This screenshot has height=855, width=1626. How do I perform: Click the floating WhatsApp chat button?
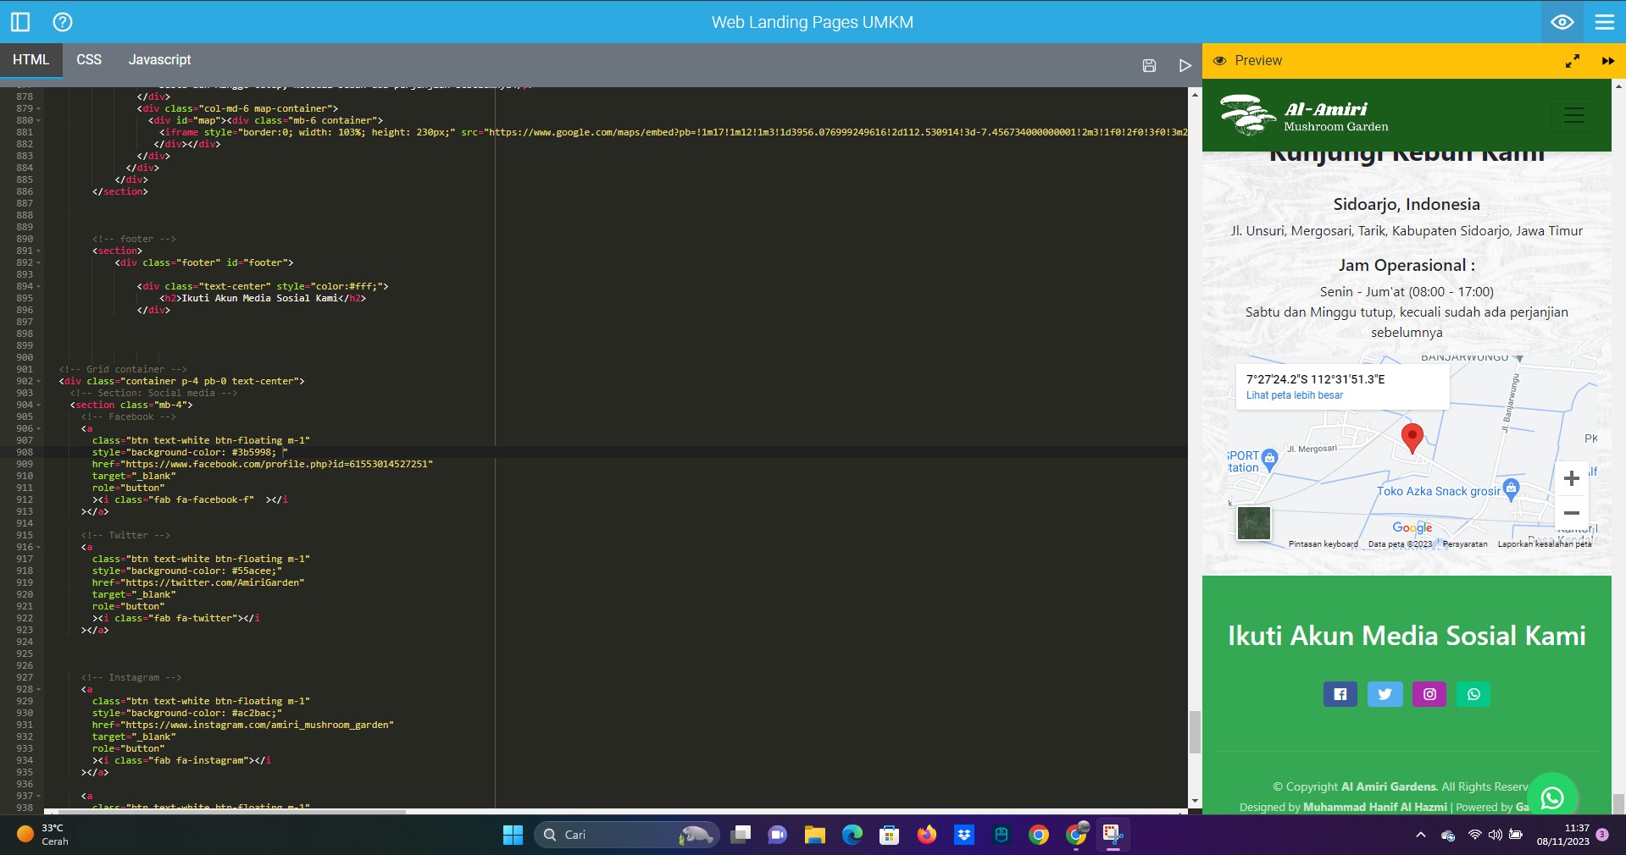1551,797
